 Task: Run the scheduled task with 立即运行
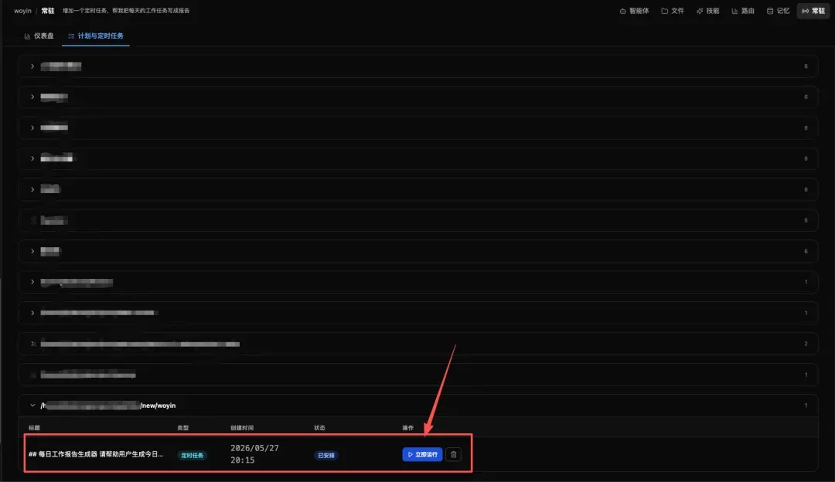tap(422, 455)
